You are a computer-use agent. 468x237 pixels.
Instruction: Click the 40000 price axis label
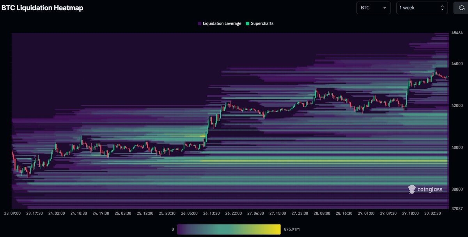pyautogui.click(x=456, y=147)
